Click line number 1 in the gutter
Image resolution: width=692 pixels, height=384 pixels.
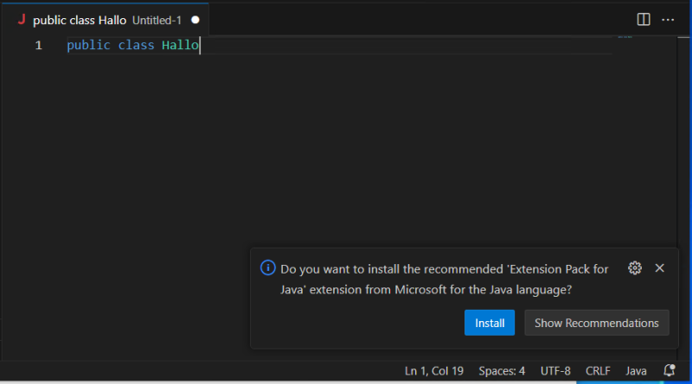click(x=38, y=46)
